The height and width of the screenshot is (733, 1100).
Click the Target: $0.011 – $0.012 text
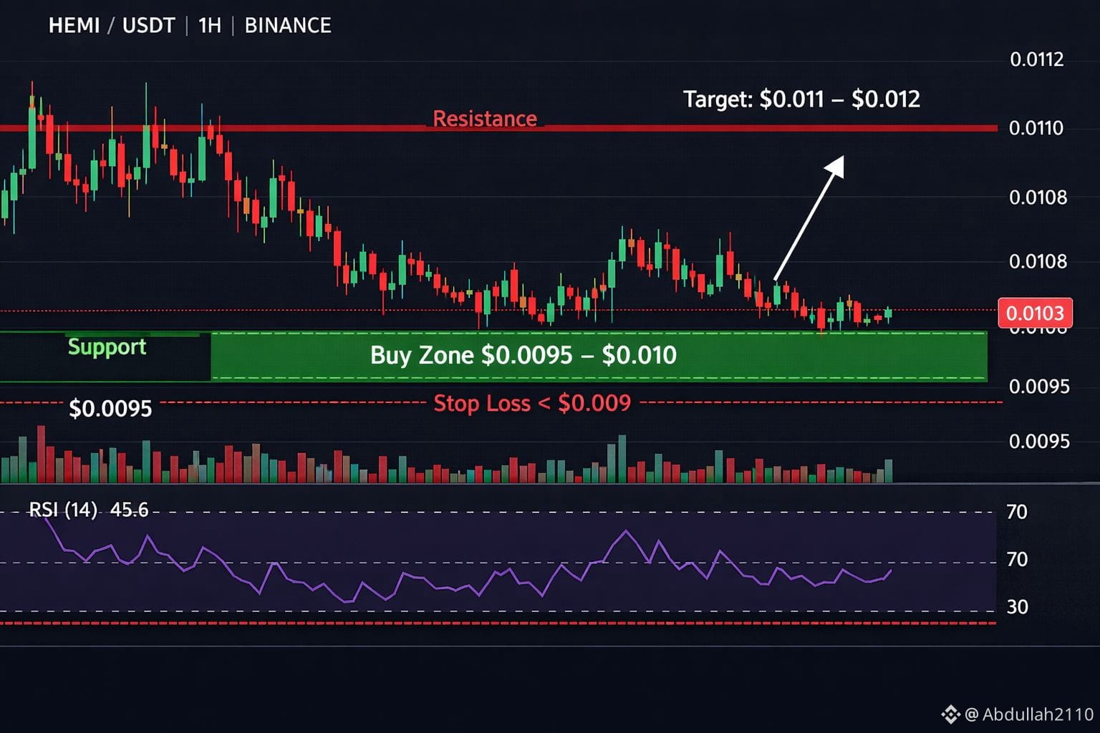pos(801,99)
